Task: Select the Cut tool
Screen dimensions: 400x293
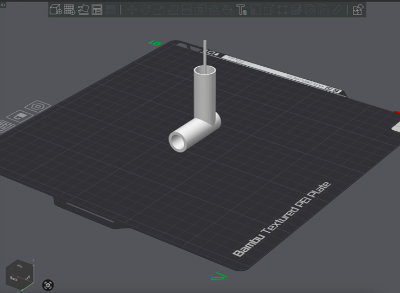Action: coord(186,9)
